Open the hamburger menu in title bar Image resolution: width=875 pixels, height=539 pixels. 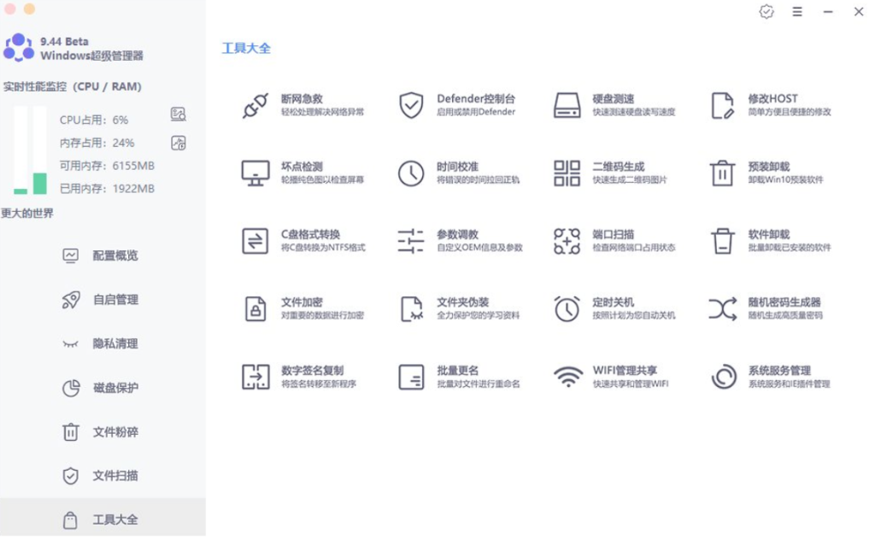pos(797,12)
